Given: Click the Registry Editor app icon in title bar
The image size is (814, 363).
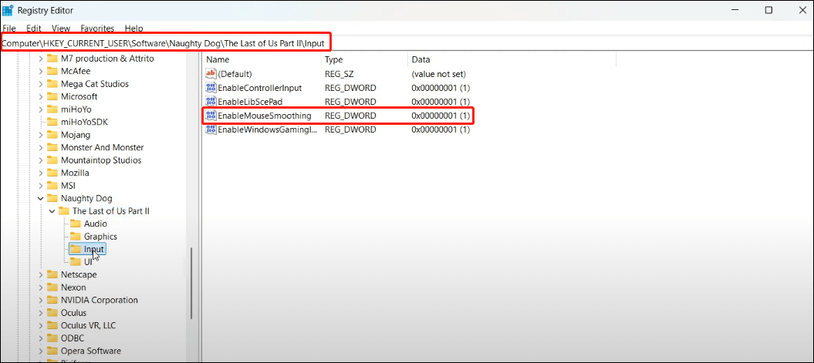Looking at the screenshot, I should coord(7,10).
